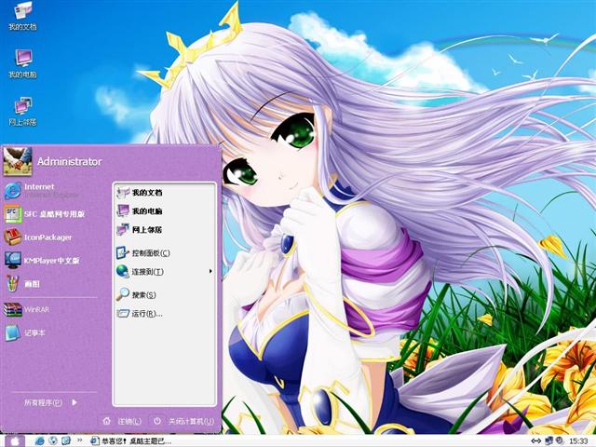Click monitor tray icon beside the clock

point(549,440)
